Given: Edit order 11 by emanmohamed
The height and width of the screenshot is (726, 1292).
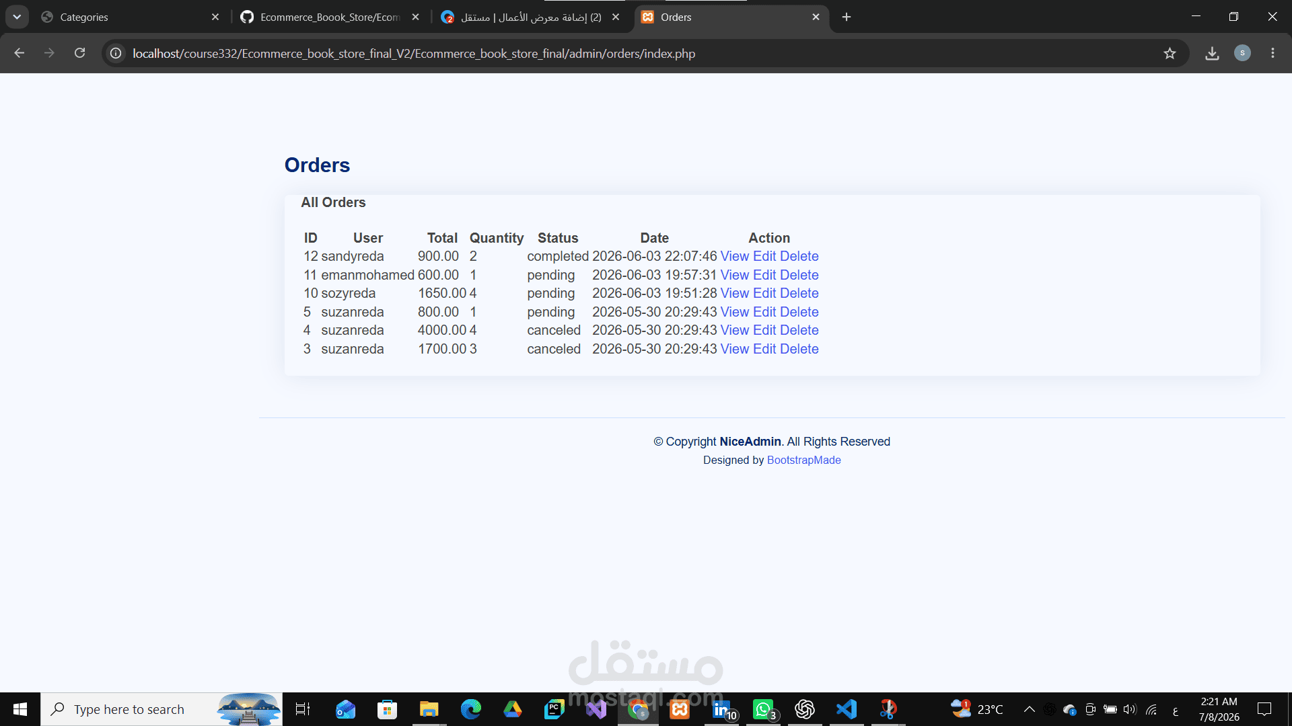Looking at the screenshot, I should [764, 275].
